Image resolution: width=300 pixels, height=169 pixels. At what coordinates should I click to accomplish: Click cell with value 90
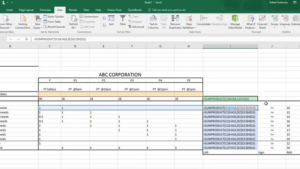[50, 99]
